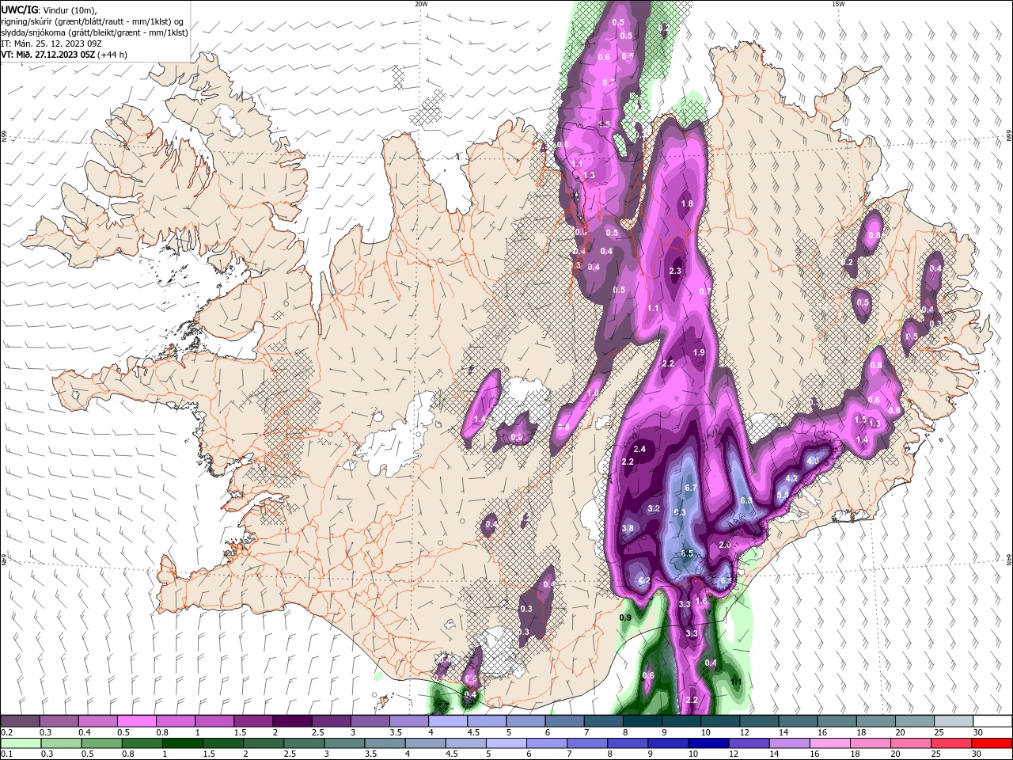Click the 6.8 value in the blue band
The height and width of the screenshot is (760, 1013).
pyautogui.click(x=746, y=500)
